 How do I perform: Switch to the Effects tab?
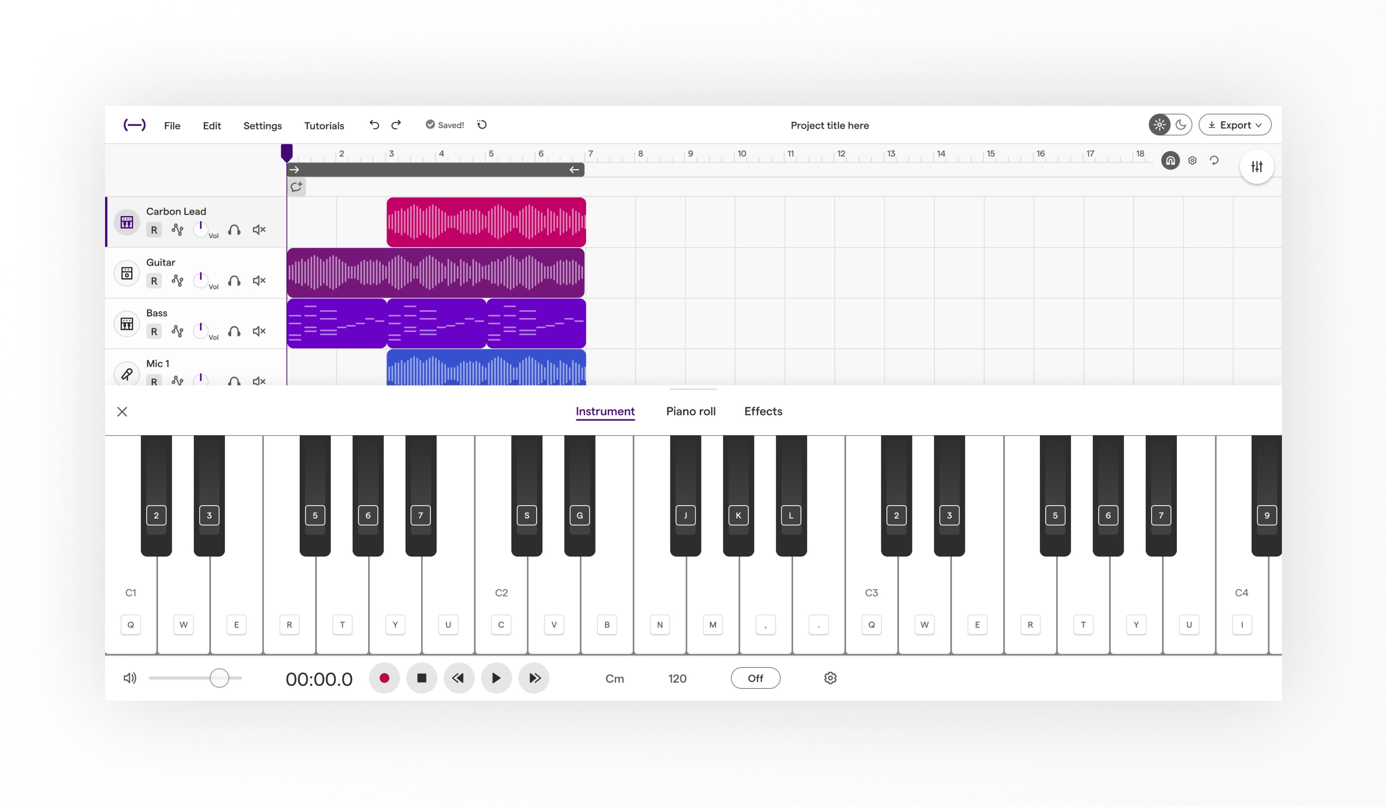click(763, 411)
